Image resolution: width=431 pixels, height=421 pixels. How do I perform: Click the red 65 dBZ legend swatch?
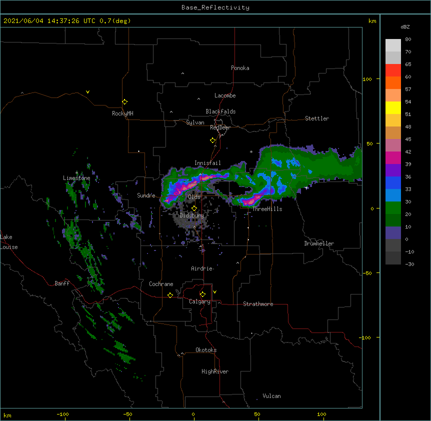point(393,70)
